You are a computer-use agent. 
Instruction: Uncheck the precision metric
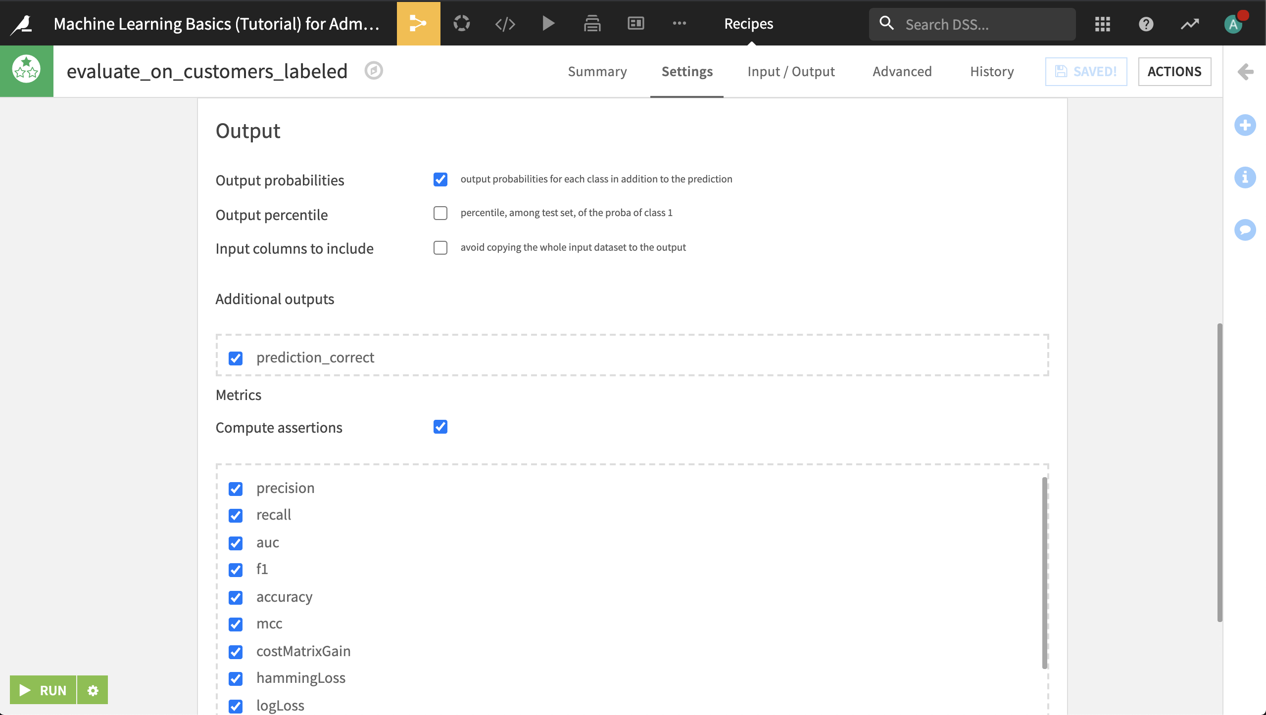tap(236, 489)
